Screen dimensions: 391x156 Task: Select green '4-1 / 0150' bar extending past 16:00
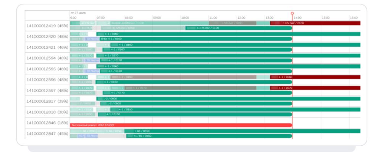[x=235, y=110]
